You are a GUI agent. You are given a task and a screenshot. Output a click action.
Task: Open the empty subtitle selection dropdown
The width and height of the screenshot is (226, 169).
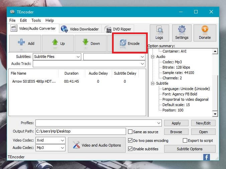[x=114, y=57]
